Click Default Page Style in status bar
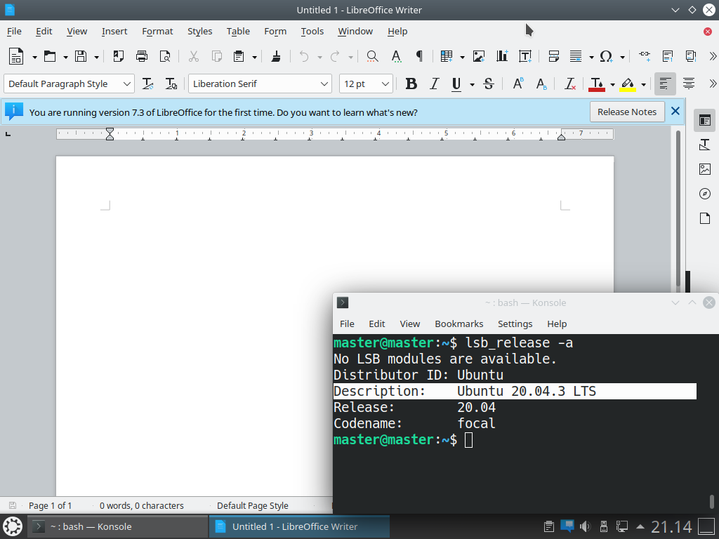 (x=253, y=505)
